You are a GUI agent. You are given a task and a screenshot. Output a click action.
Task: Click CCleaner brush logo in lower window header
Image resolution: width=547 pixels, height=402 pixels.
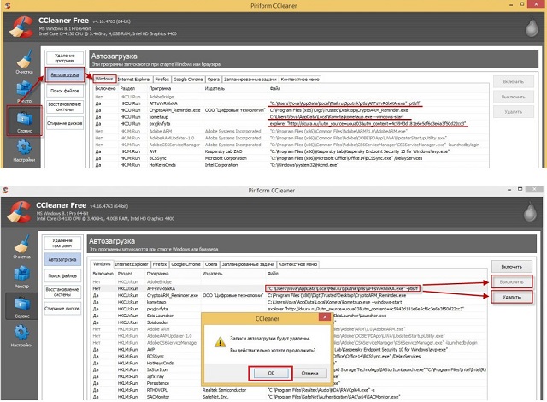19,212
